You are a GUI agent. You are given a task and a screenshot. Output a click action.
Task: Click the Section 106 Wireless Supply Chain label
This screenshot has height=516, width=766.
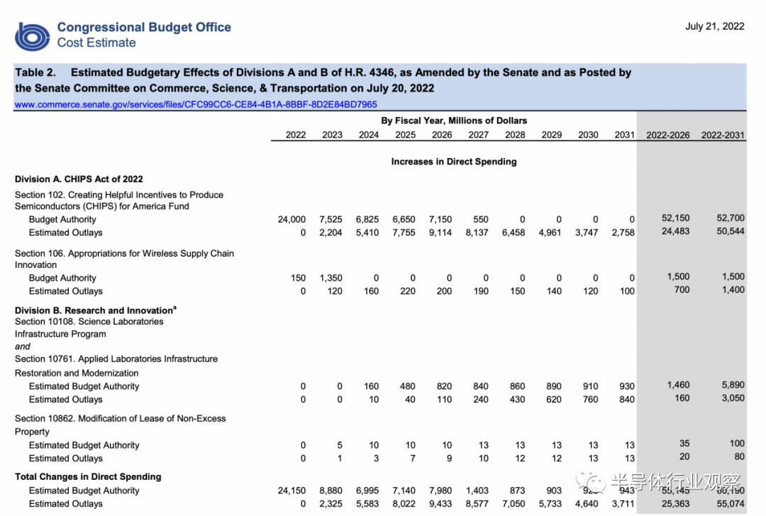click(124, 259)
